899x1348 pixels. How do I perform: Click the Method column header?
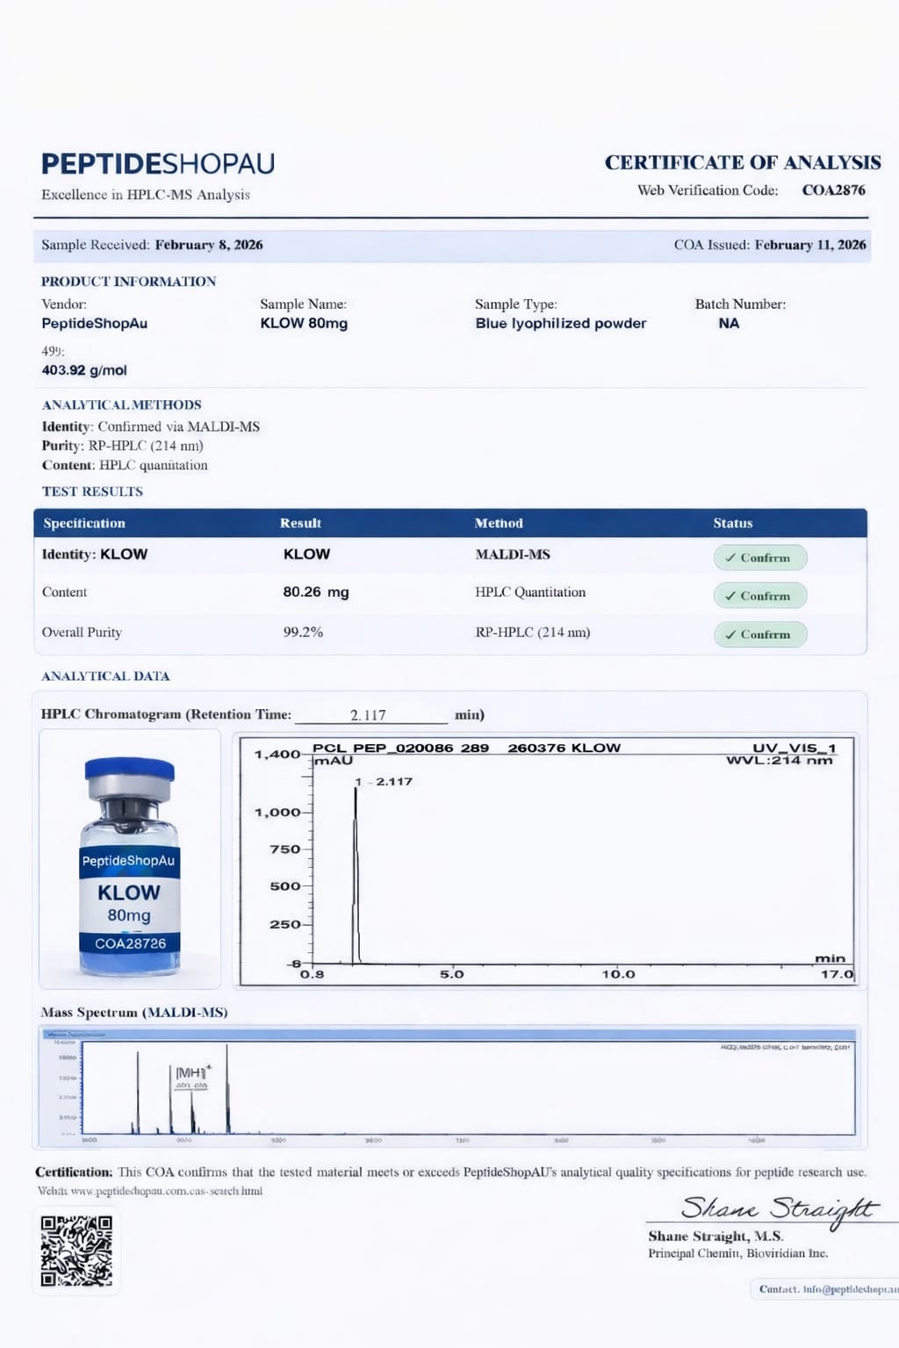(x=499, y=523)
